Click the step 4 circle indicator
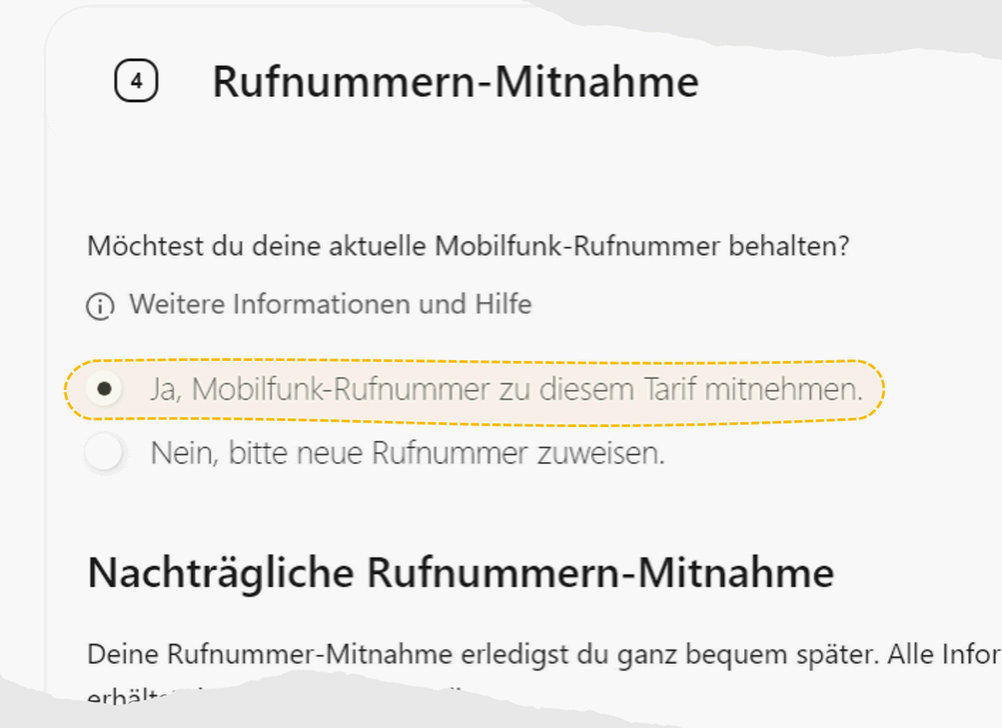 click(x=135, y=81)
